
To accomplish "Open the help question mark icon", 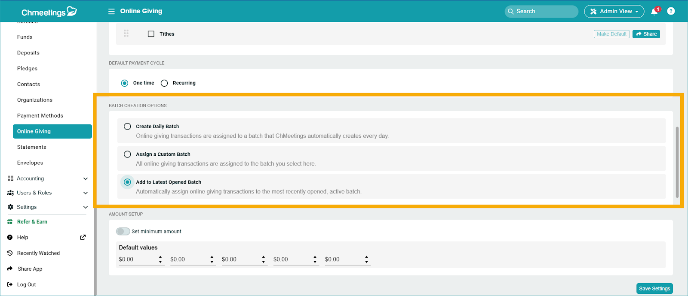I will [671, 11].
